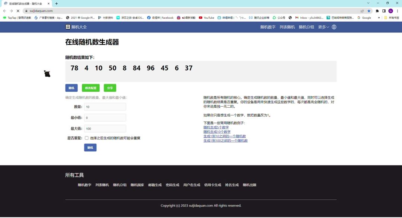The image size is (402, 218).
Task: Go to 列表随机 in top navigation
Action: coord(287,27)
